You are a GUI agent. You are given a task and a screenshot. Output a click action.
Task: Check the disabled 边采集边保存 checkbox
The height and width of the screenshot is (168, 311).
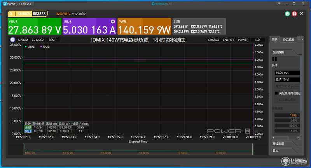click(276, 100)
